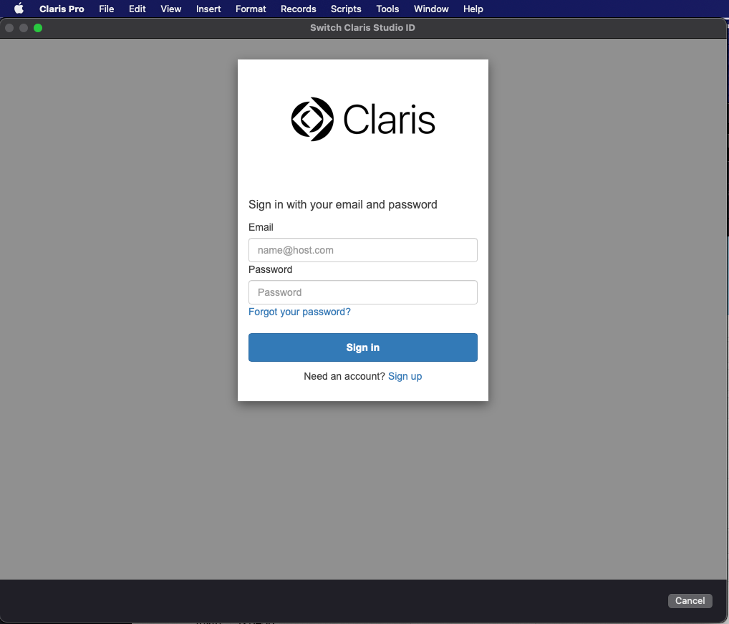Focus the Email input field
Screen dimensions: 729x624
pos(362,250)
